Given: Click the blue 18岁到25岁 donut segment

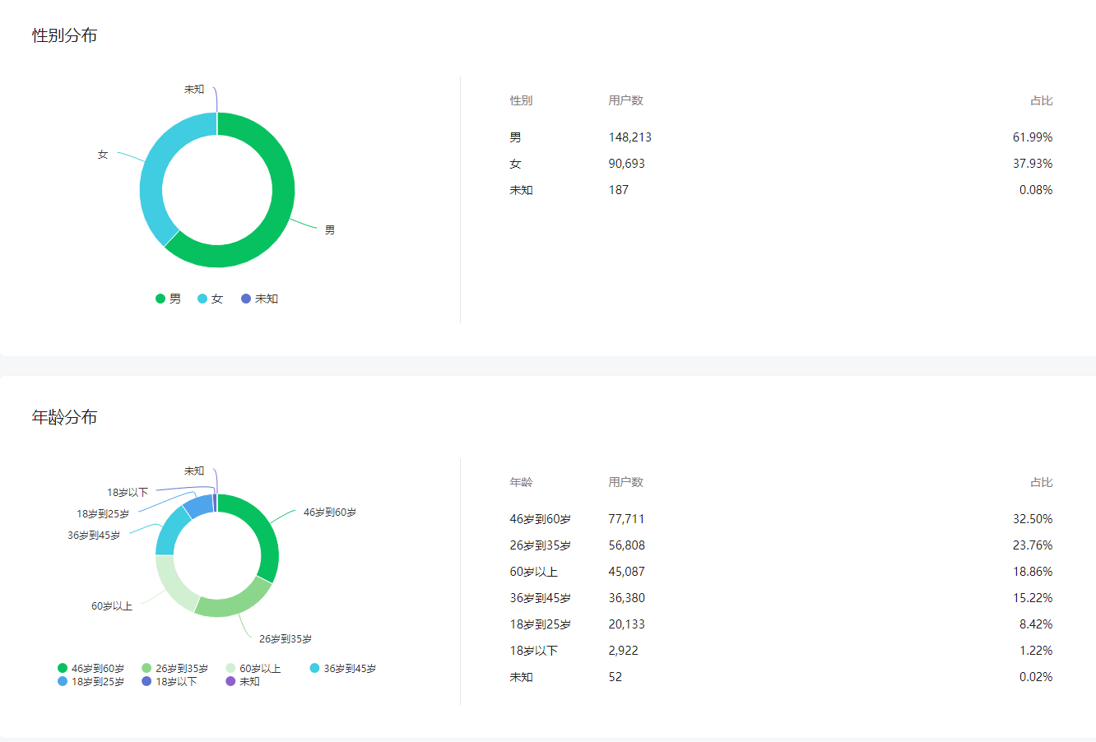Looking at the screenshot, I should point(200,503).
